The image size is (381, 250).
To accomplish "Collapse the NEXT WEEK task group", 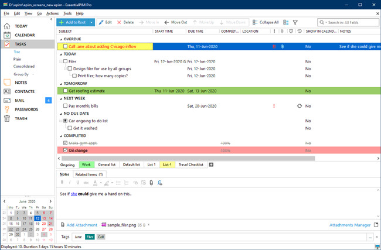I will [61, 98].
